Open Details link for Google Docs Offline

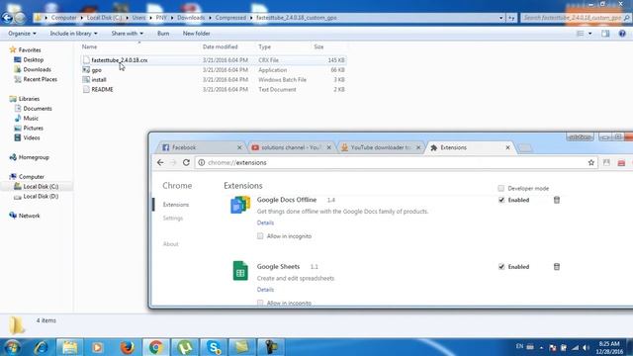[265, 222]
